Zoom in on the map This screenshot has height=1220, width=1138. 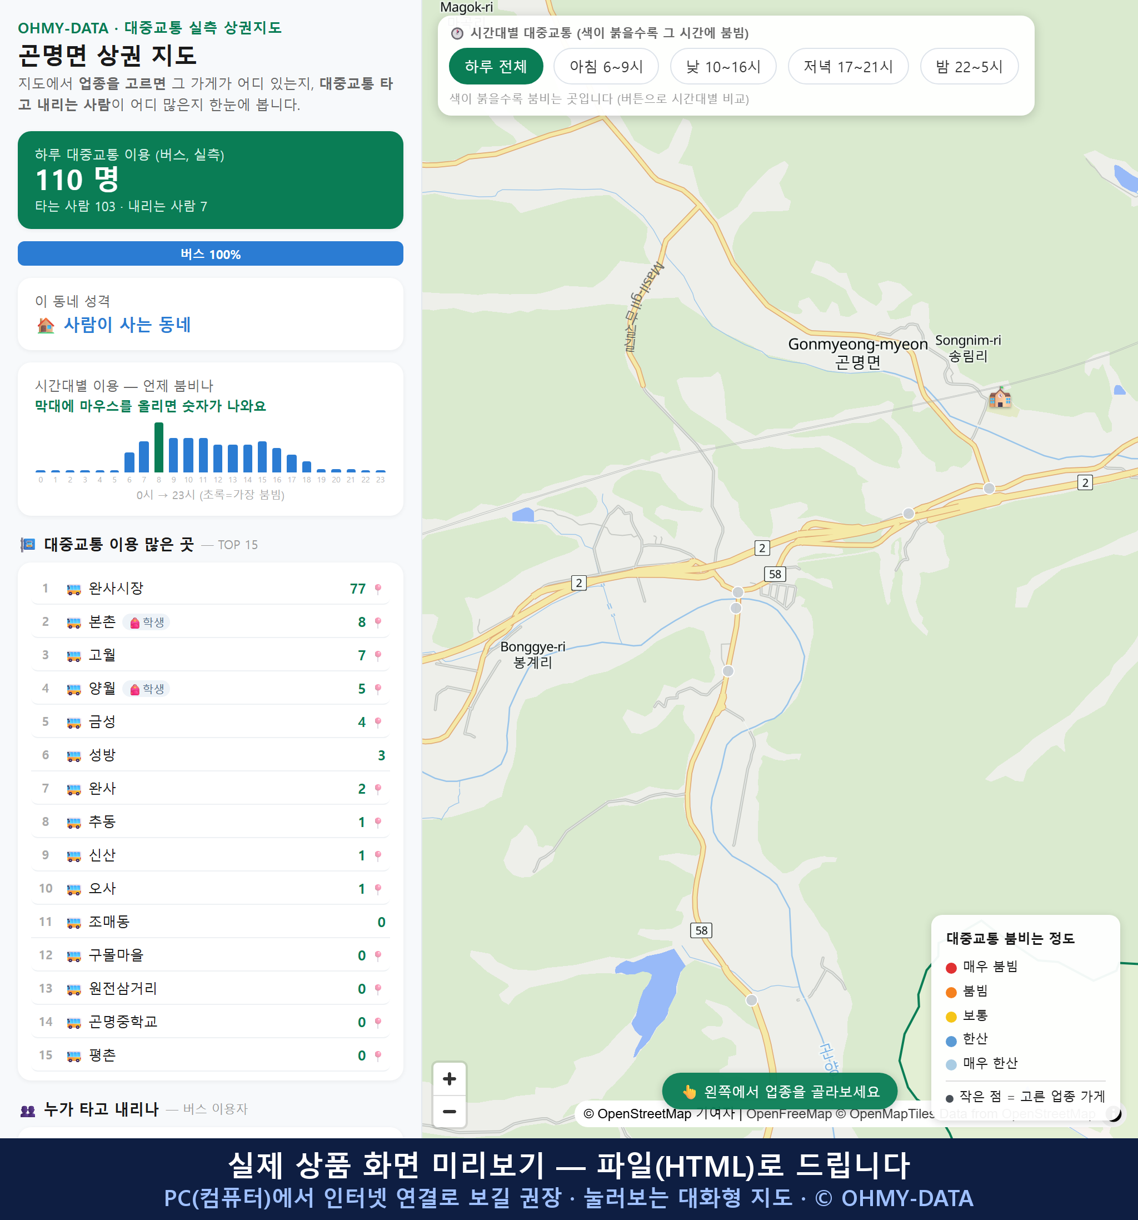click(449, 1079)
